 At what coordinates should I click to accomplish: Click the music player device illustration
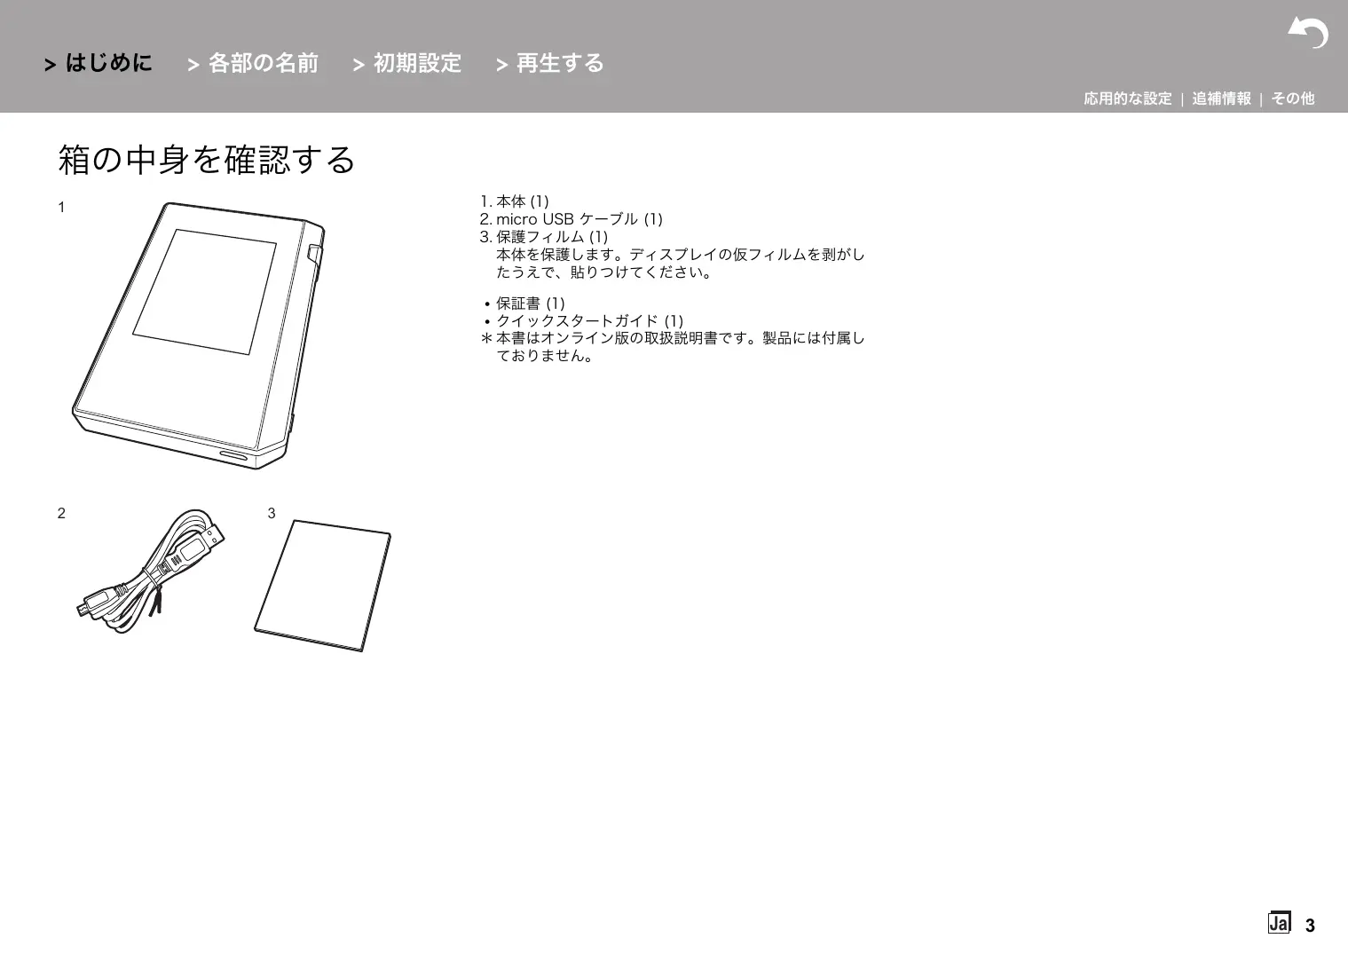coord(199,335)
